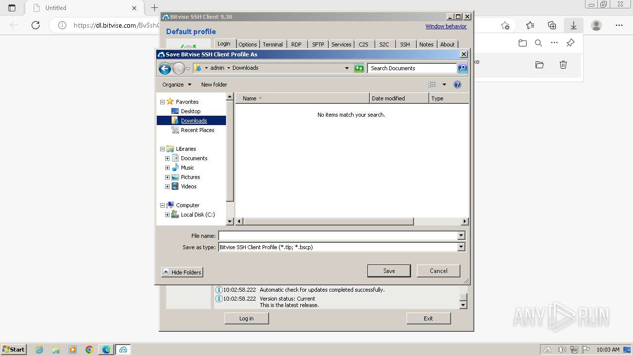This screenshot has height=356, width=633.
Task: Click the forward navigation arrow in dialog
Action: (179, 68)
